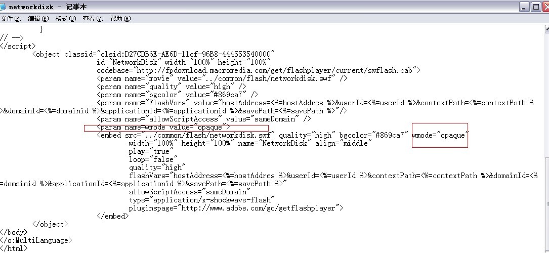The width and height of the screenshot is (549, 253).
Task: Open the 格式(O) menu
Action: (x=66, y=19)
